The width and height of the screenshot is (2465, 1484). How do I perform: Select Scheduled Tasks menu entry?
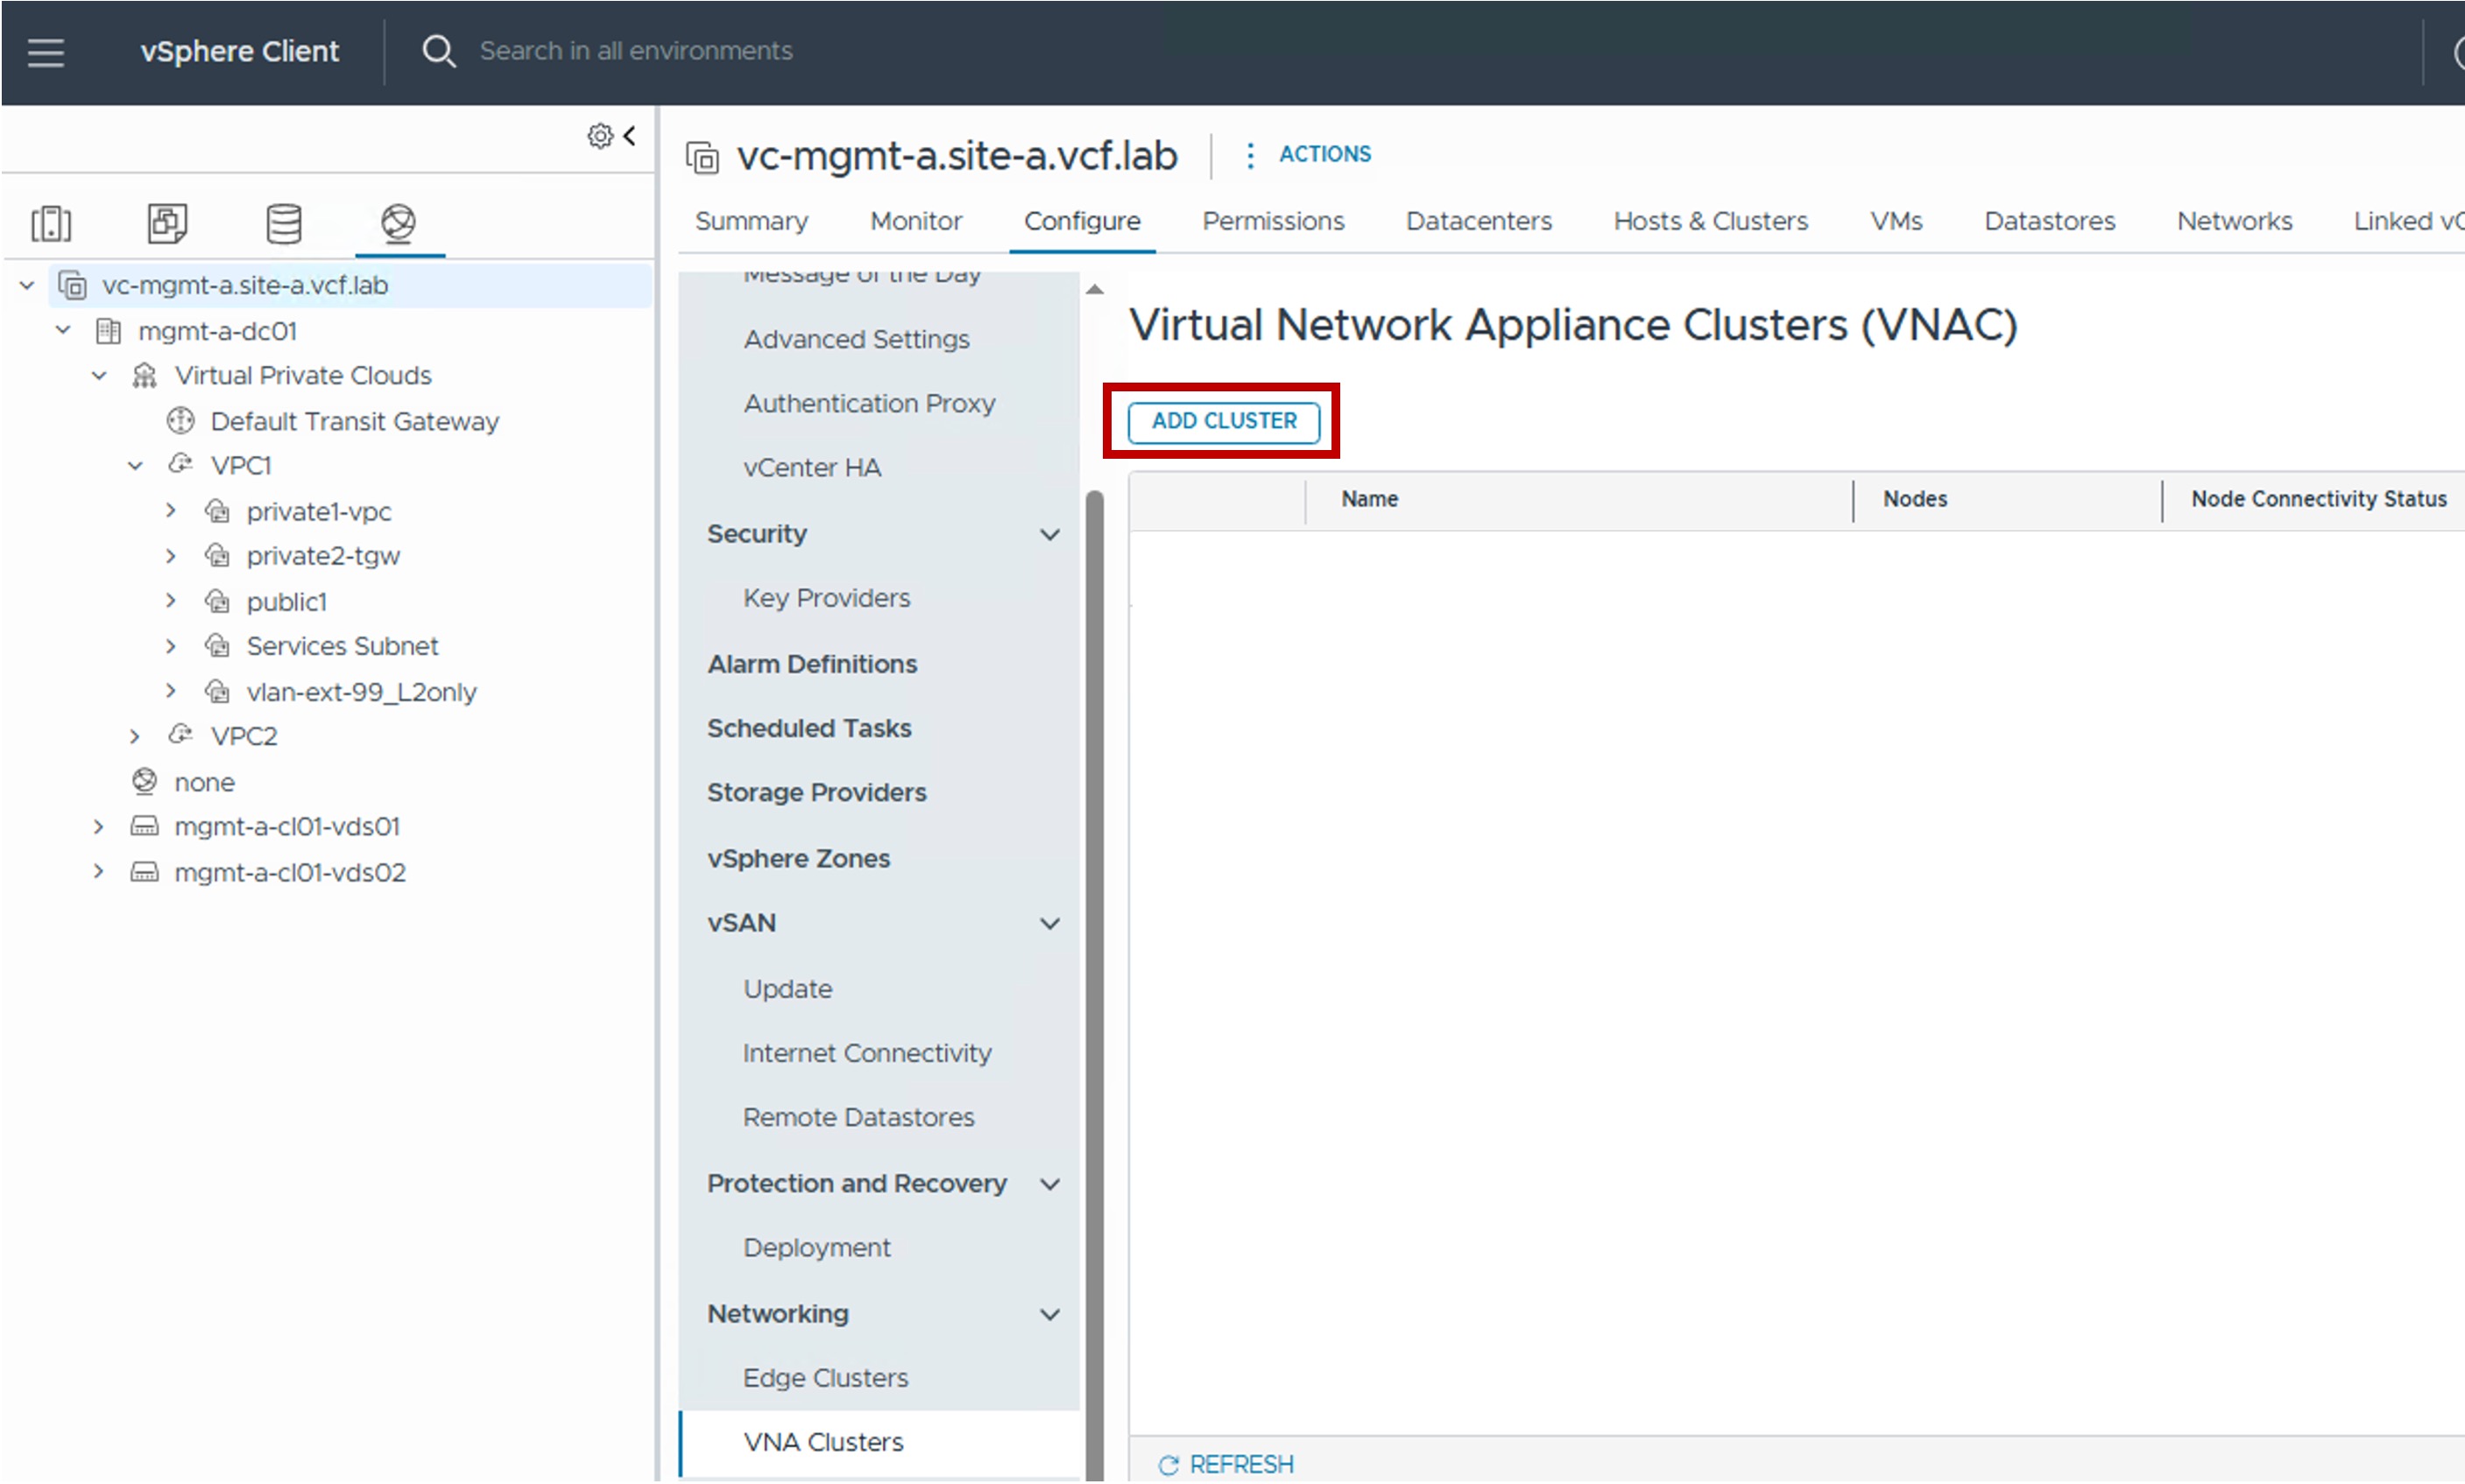pyautogui.click(x=809, y=728)
